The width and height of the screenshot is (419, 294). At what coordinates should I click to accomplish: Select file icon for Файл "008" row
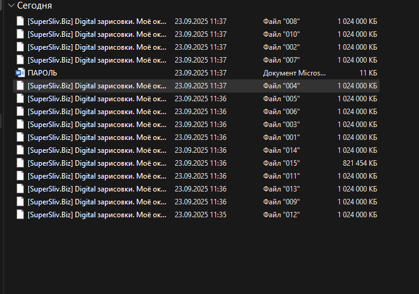tap(20, 21)
